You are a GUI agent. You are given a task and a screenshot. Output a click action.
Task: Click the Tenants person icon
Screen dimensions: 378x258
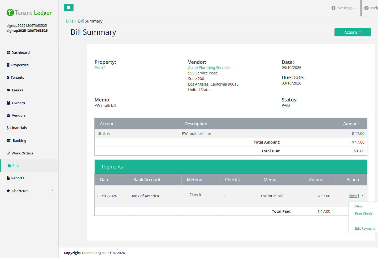coord(8,77)
